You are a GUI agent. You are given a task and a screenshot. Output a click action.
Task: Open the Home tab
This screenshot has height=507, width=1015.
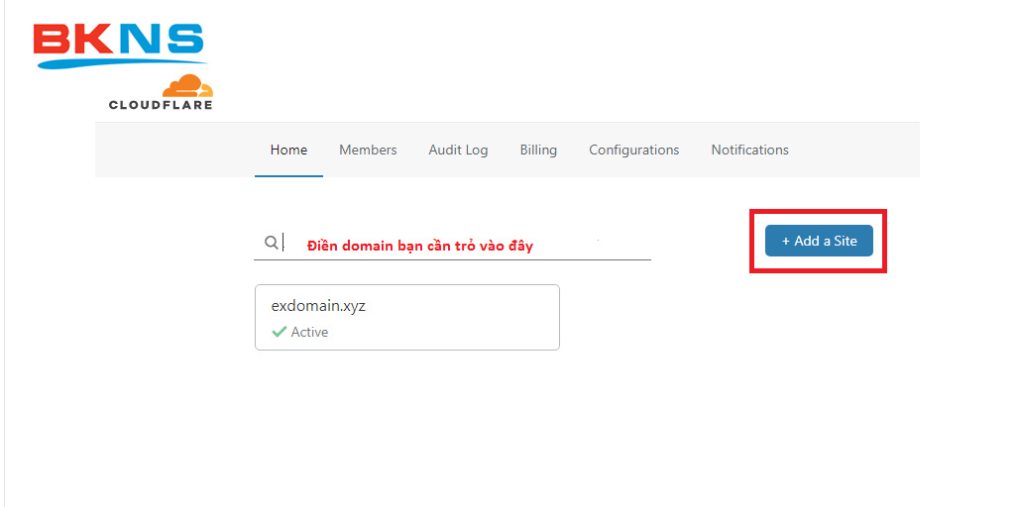coord(288,150)
